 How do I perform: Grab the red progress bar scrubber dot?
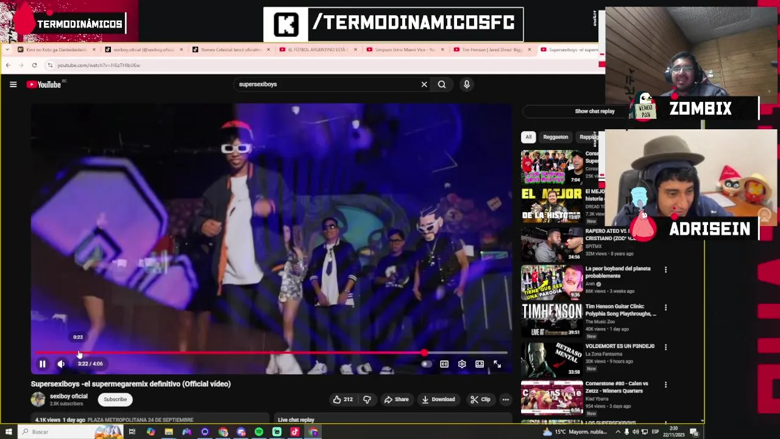click(424, 352)
